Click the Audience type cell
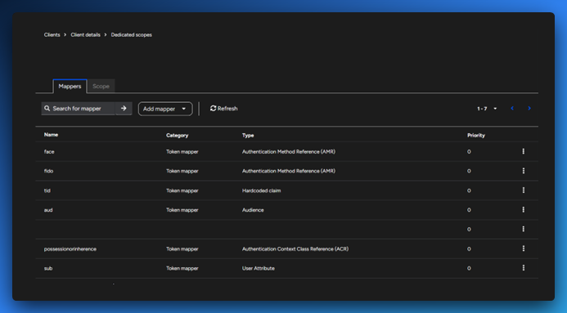 pyautogui.click(x=253, y=210)
